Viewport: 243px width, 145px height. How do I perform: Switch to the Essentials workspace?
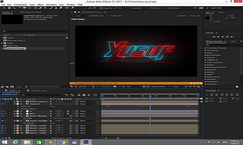136,8
